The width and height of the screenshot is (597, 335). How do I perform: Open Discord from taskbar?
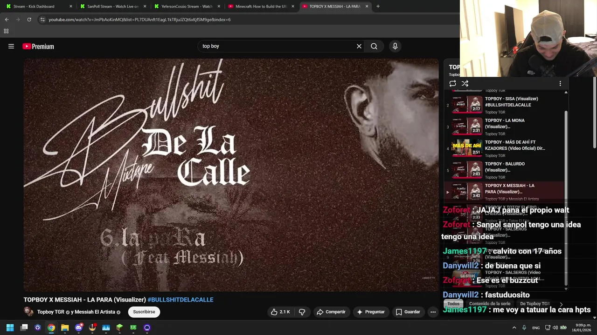78,328
